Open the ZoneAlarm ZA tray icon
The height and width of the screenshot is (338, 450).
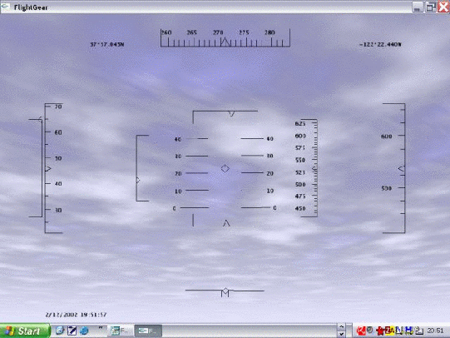pyautogui.click(x=389, y=331)
